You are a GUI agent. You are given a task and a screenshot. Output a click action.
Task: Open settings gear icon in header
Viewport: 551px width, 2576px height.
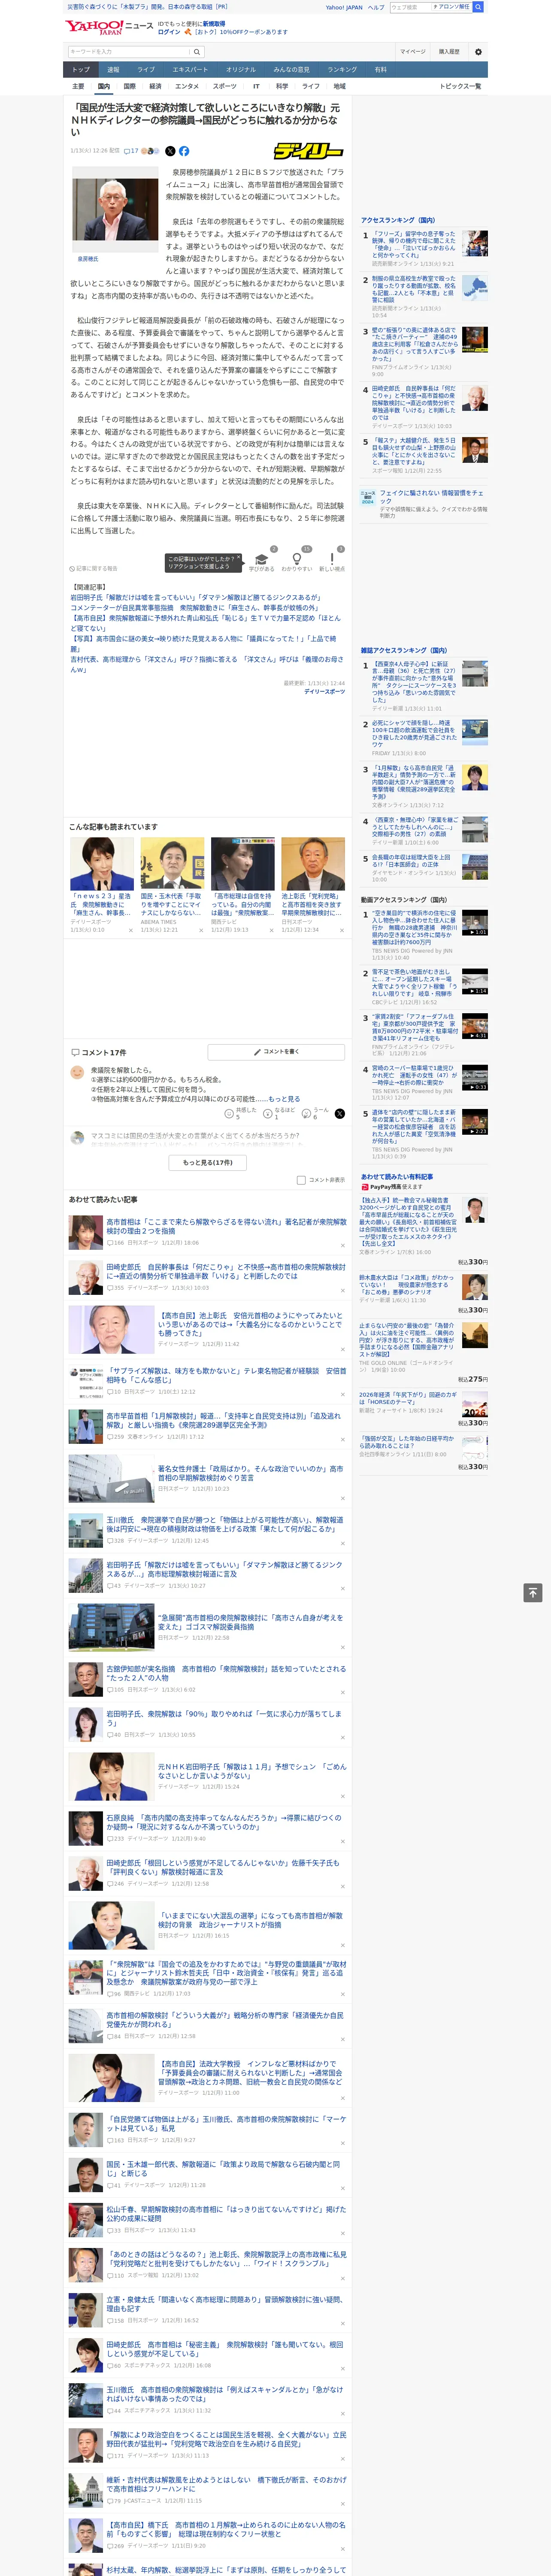pyautogui.click(x=478, y=52)
